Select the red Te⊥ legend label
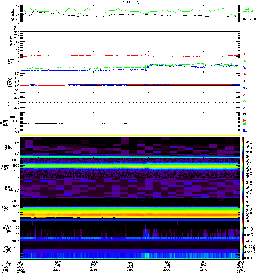Viewport: 260px width, 277px height. [x=245, y=120]
